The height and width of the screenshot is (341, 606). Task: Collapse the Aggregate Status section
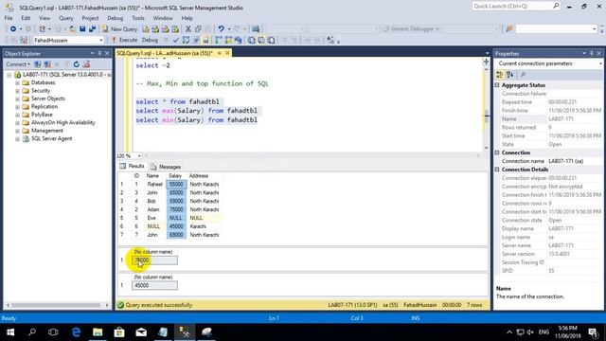[497, 85]
